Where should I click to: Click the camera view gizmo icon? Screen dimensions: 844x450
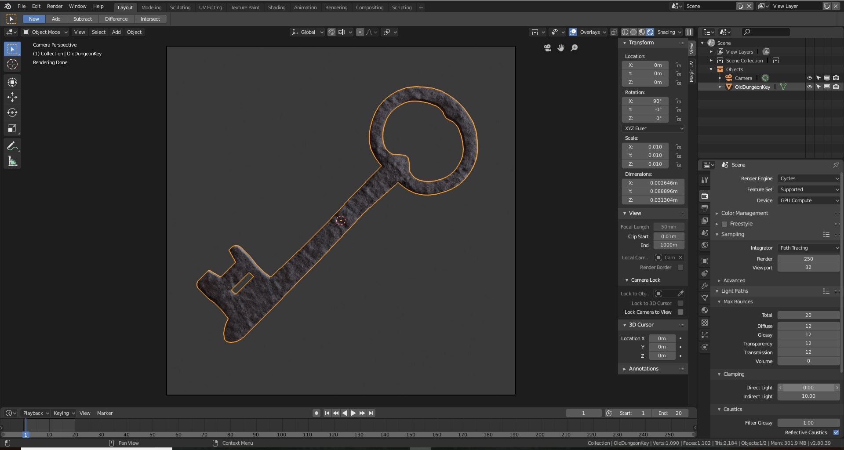[x=547, y=48]
